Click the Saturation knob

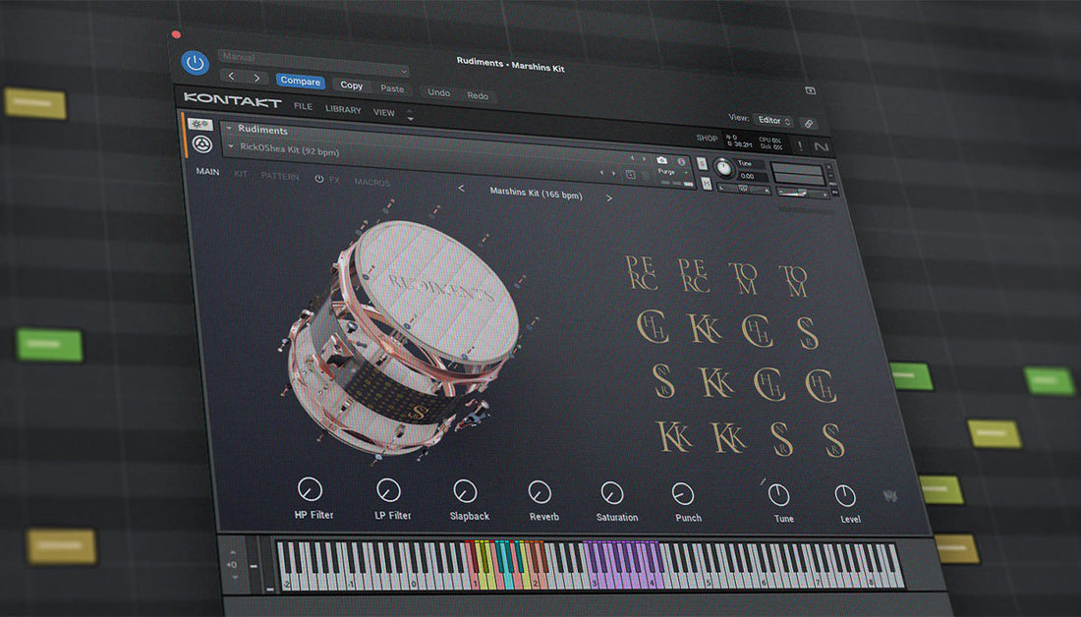(x=612, y=493)
